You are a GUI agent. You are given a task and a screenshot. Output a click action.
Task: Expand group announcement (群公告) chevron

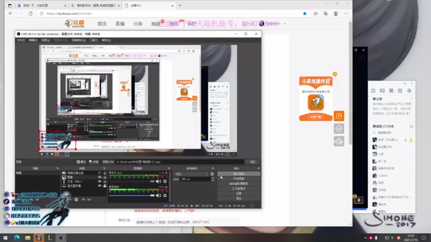click(411, 99)
